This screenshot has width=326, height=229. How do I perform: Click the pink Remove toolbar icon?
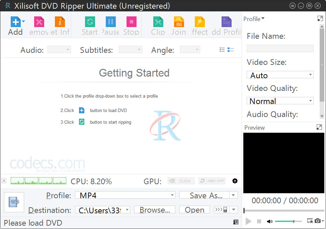pos(39,22)
